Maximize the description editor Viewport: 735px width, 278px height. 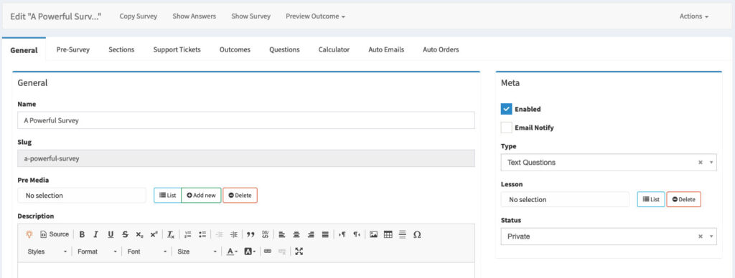click(299, 251)
